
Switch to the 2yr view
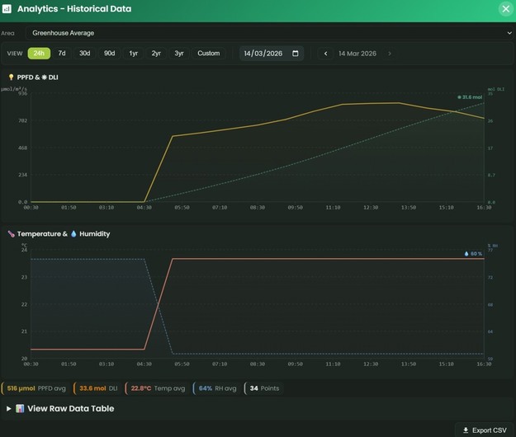pos(156,54)
